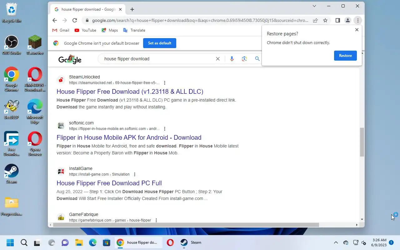
Task: Open Chrome profile avatar menu
Action: point(347,20)
